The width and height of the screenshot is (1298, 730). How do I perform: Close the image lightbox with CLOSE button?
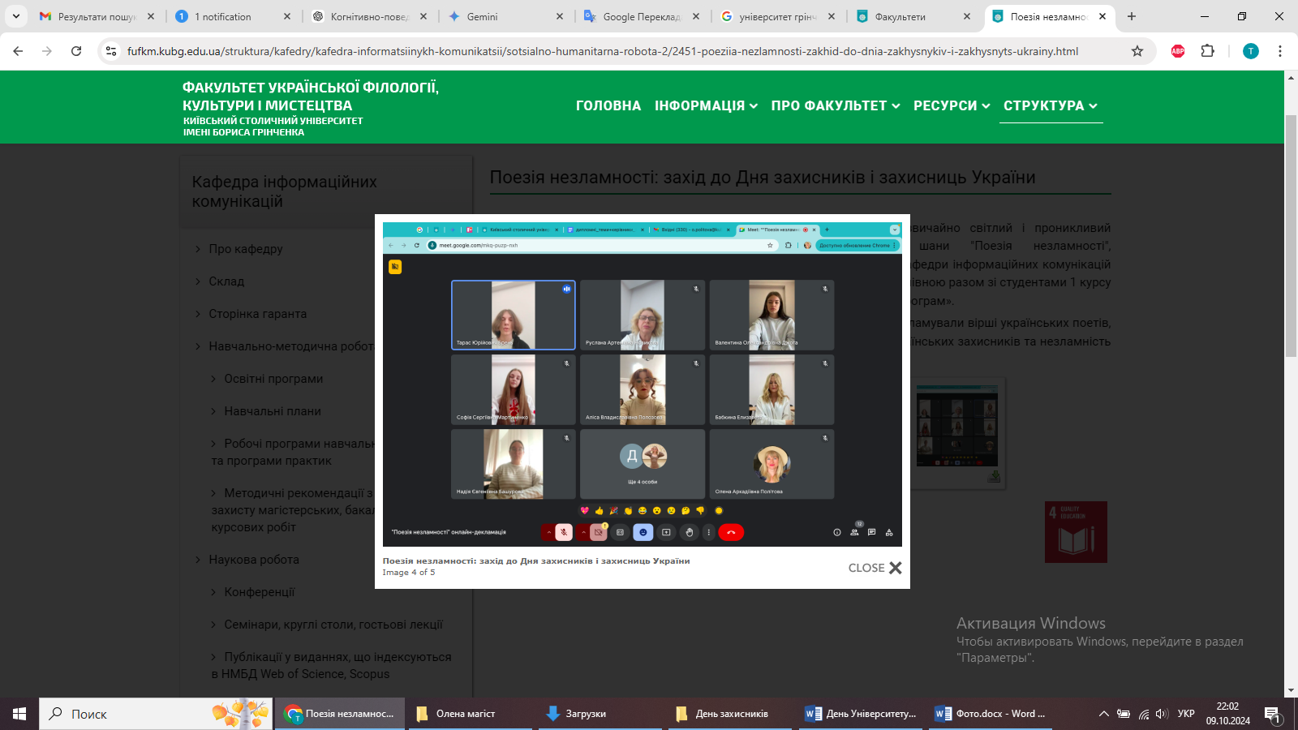click(875, 568)
